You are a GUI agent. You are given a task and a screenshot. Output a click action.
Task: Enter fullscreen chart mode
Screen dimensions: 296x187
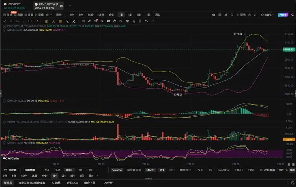pyautogui.click(x=255, y=15)
